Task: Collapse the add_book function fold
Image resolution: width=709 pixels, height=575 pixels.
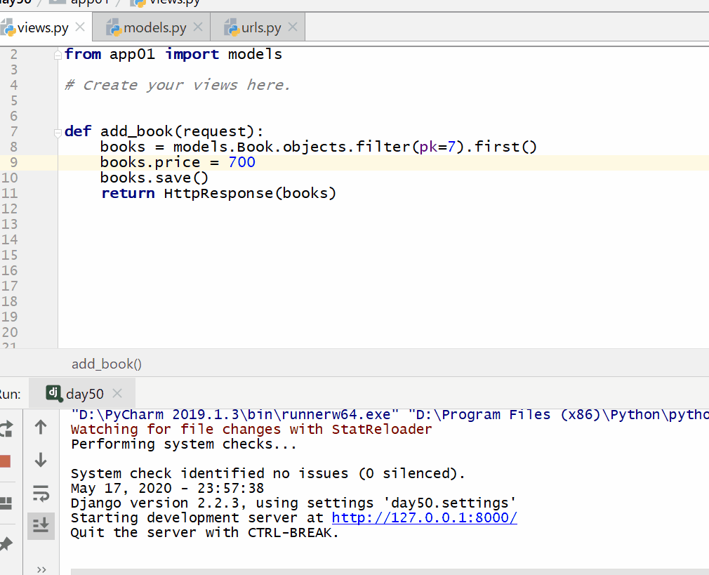Action: (58, 132)
